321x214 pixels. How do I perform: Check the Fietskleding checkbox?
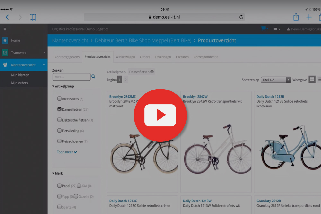[59, 131]
